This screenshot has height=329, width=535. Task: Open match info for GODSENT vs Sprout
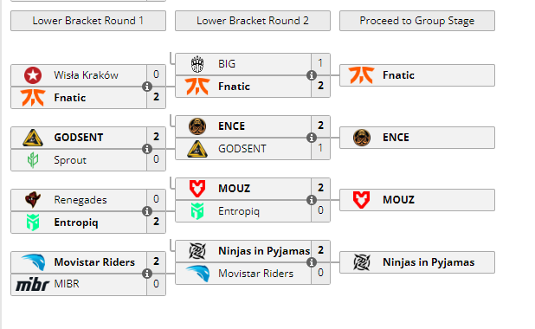(147, 149)
